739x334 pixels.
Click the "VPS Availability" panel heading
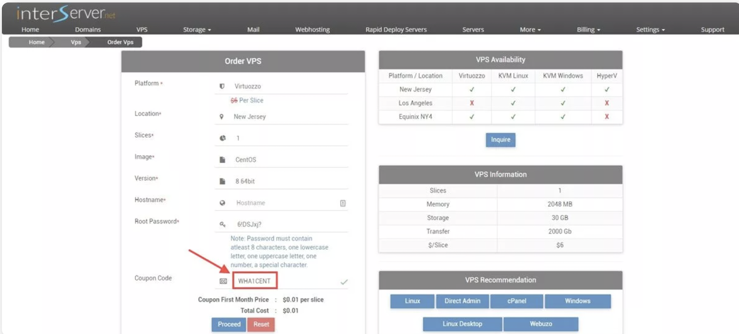500,60
